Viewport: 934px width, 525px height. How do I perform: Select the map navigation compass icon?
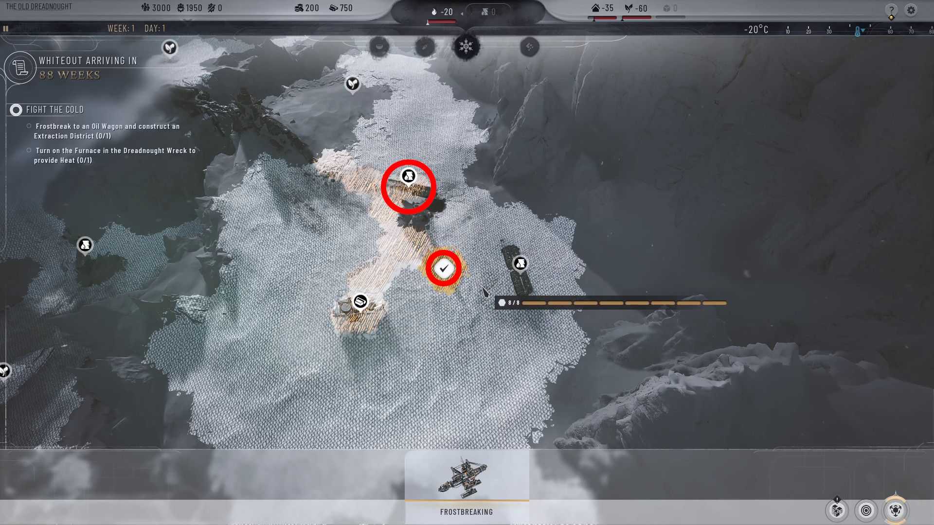click(x=895, y=509)
